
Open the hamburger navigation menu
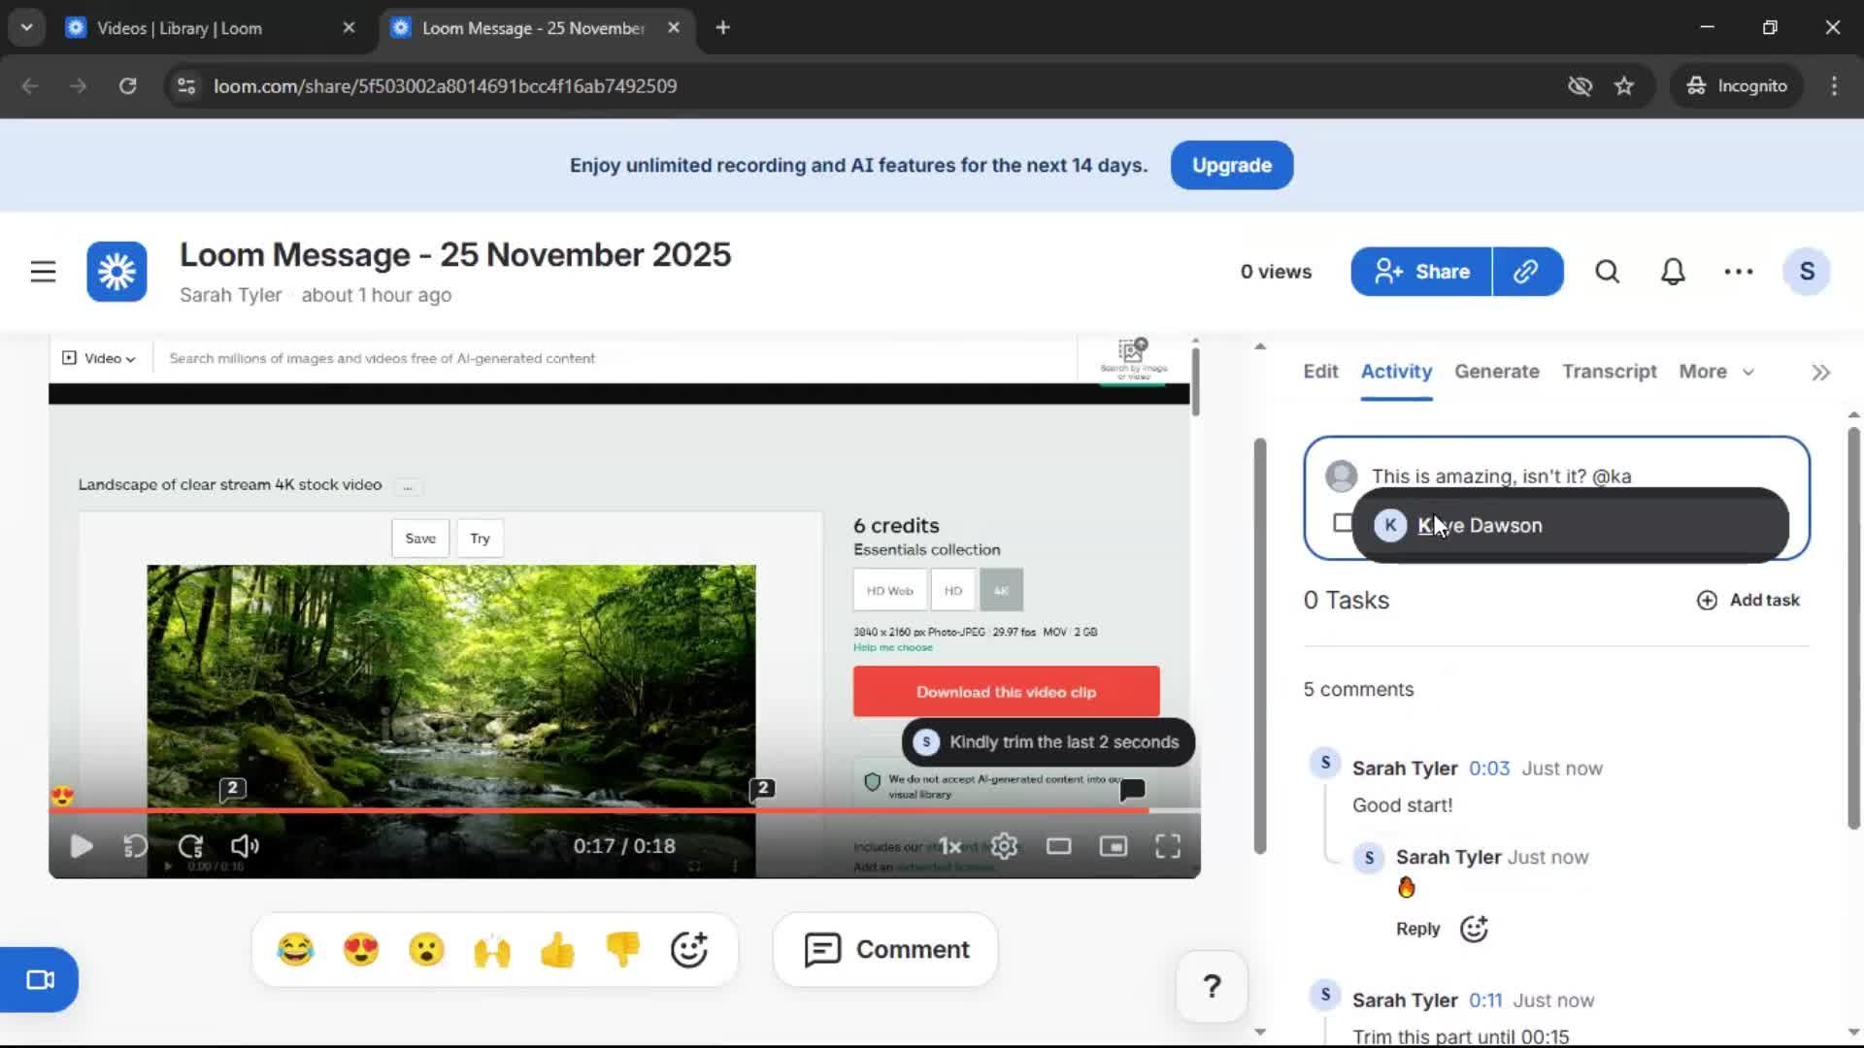click(x=43, y=271)
